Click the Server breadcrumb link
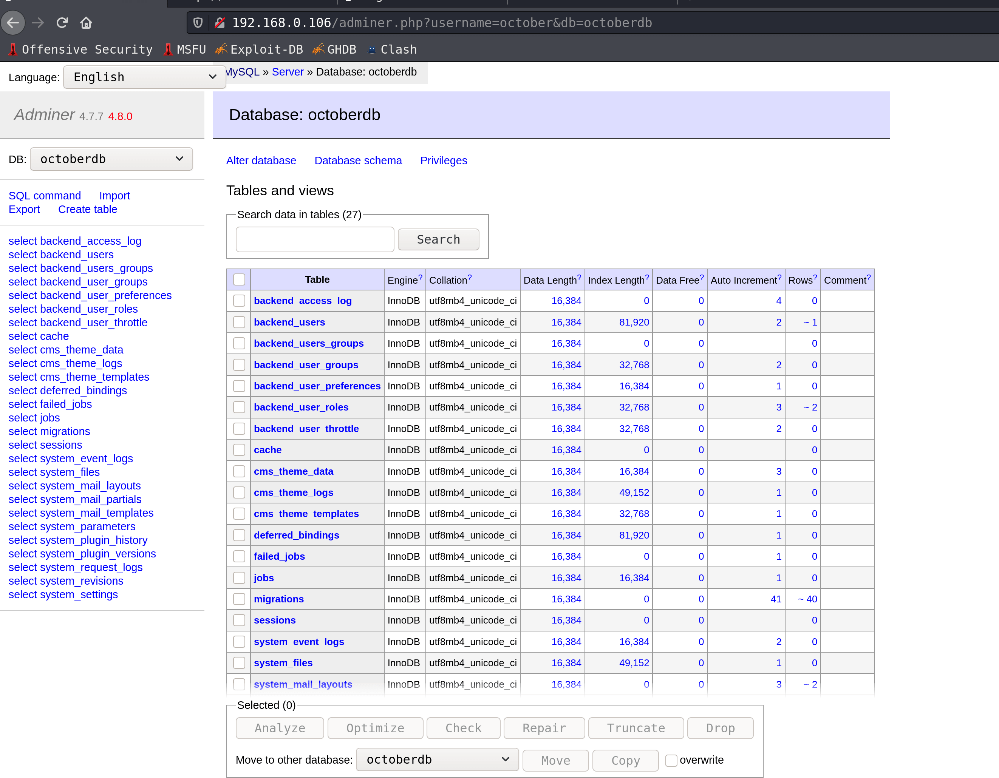Screen dimensions: 999x778 coord(287,72)
